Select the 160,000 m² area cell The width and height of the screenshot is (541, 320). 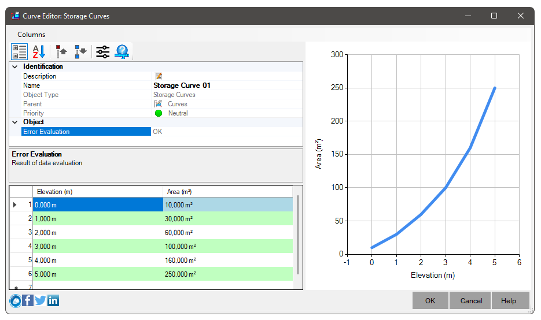point(228,260)
